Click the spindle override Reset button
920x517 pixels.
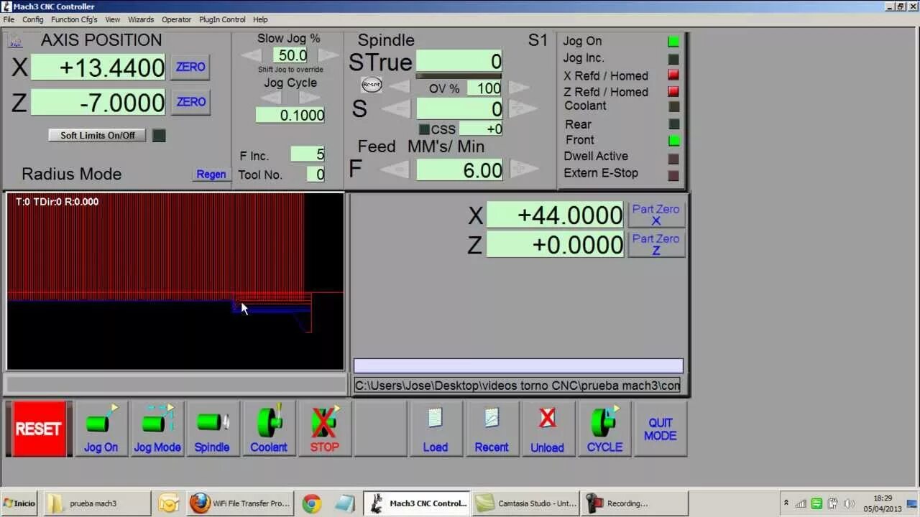372,85
